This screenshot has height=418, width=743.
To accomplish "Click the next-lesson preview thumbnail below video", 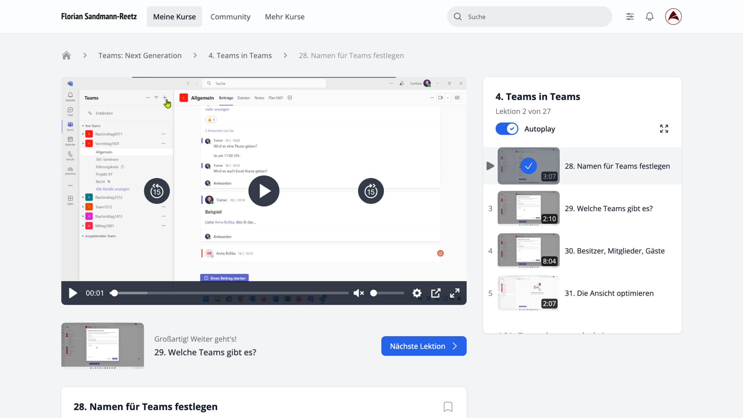I will 102,346.
